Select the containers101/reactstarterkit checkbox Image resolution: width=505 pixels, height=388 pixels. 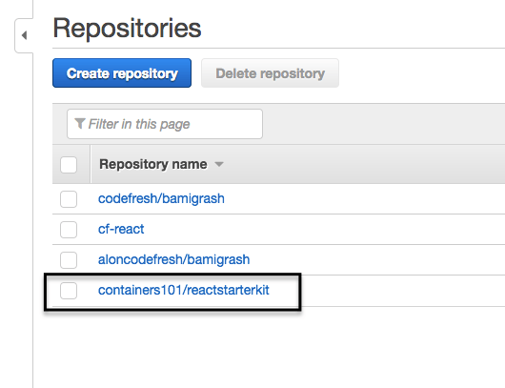click(69, 291)
